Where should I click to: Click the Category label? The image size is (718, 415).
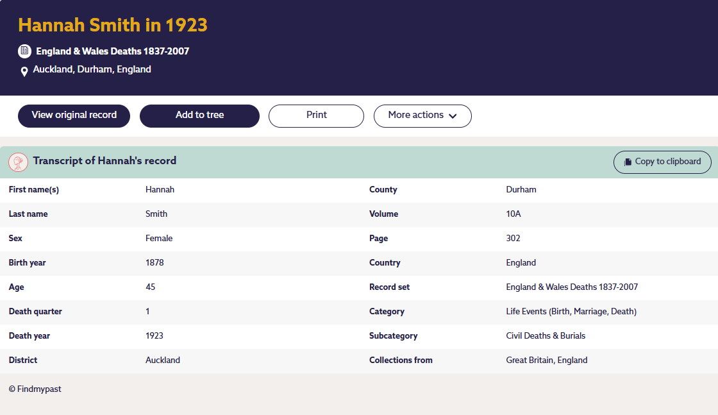pyautogui.click(x=387, y=312)
